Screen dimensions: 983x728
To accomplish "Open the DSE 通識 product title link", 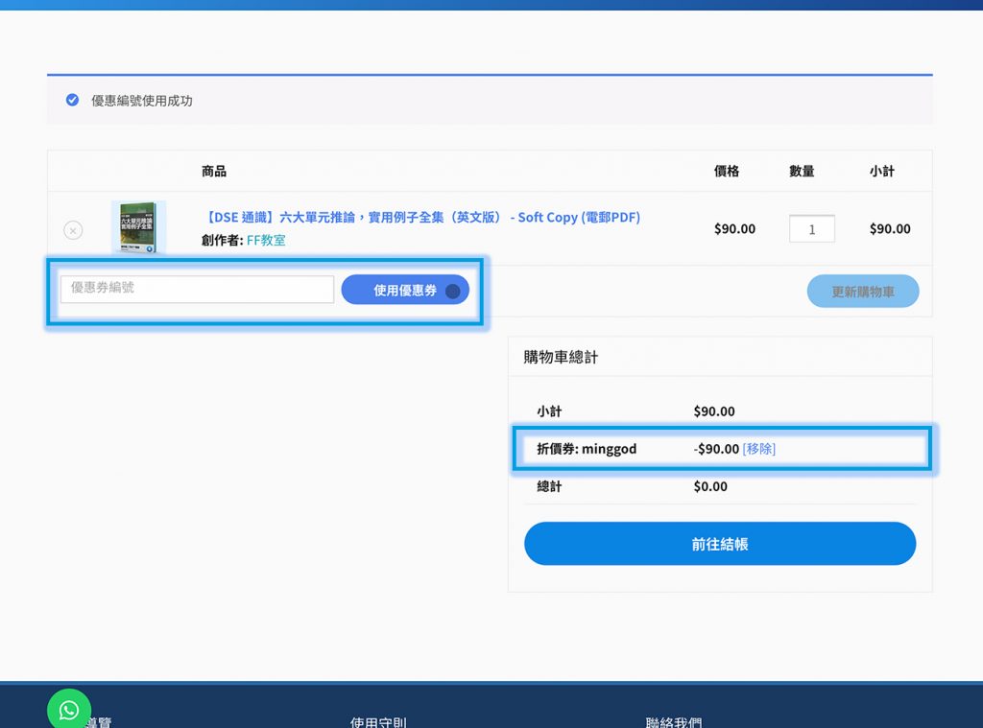I will click(x=420, y=218).
